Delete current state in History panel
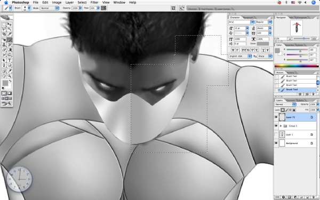320x200 pixels. click(313, 94)
